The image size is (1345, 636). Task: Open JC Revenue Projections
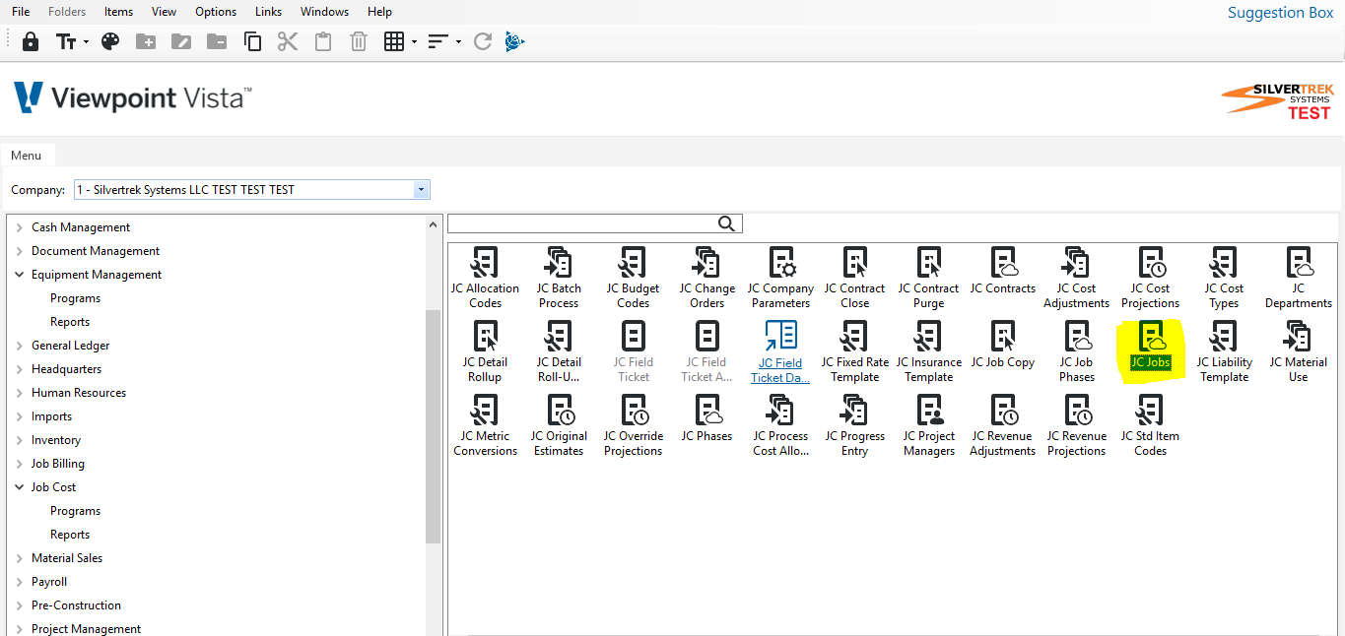tap(1076, 425)
